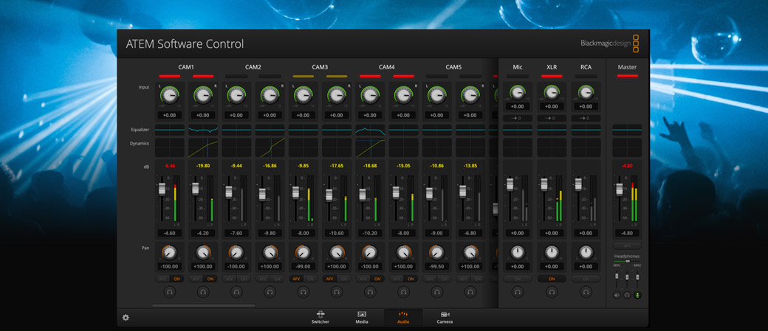The image size is (768, 331).
Task: Open the CAM4 left channel dynamics graph
Action: (370, 147)
